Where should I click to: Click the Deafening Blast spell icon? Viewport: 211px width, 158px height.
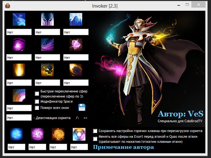(x=19, y=95)
